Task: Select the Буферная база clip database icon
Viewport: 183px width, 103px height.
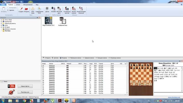Action: (x=63, y=21)
